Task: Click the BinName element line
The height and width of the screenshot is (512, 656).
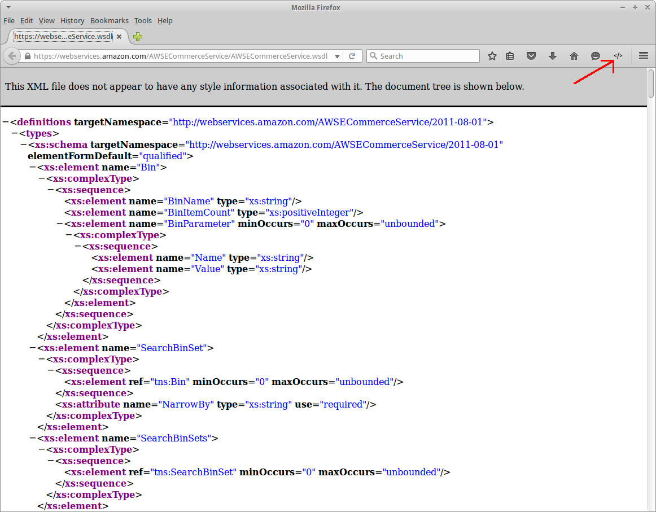Action: click(183, 201)
